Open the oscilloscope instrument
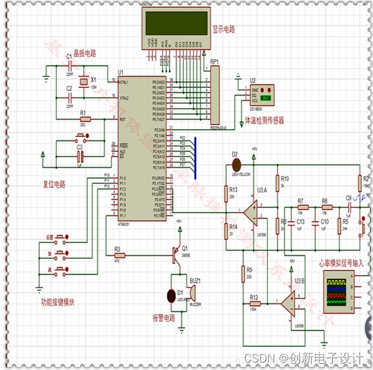The width and height of the screenshot is (373, 370). [339, 292]
